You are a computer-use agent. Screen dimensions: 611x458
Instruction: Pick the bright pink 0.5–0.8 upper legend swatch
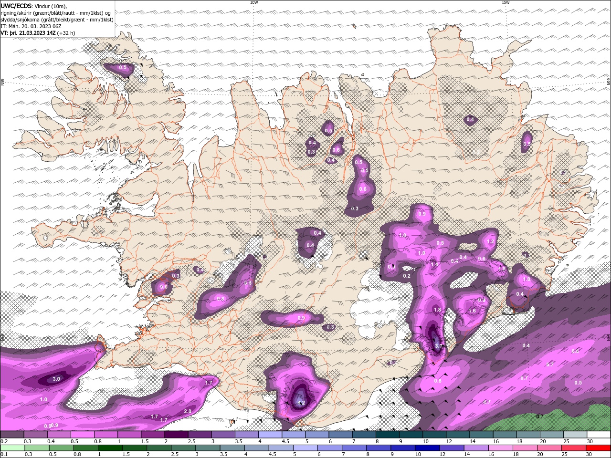click(x=82, y=435)
